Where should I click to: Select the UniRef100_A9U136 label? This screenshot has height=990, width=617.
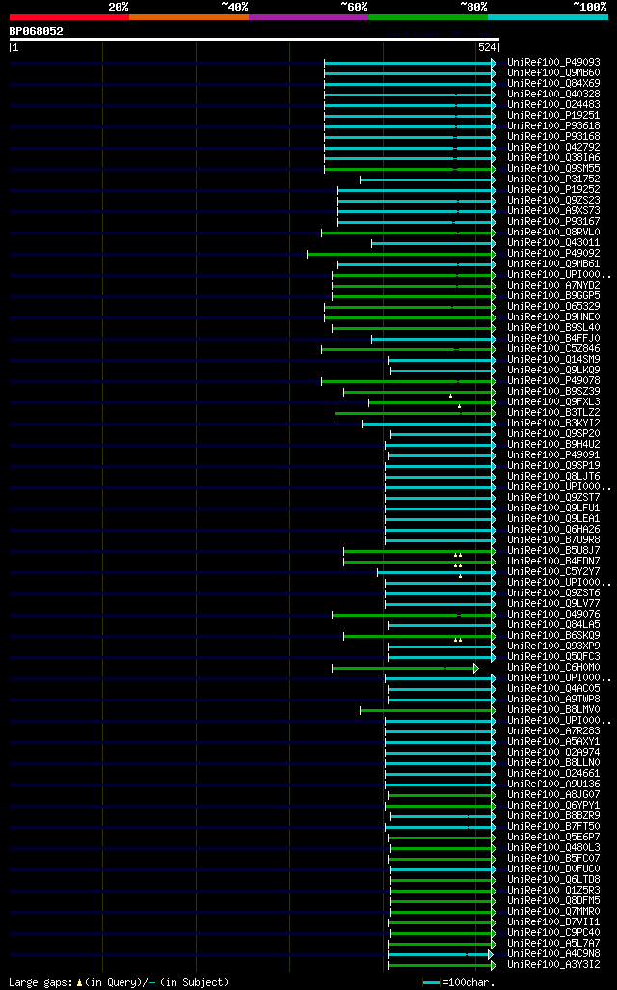[x=554, y=784]
